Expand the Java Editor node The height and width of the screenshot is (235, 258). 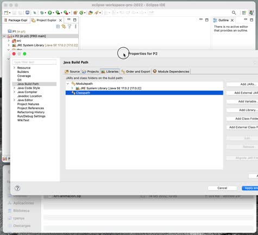14,100
